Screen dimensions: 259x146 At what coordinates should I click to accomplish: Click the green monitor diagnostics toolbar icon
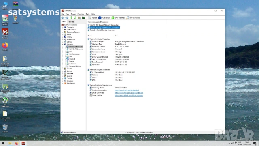(x=83, y=18)
